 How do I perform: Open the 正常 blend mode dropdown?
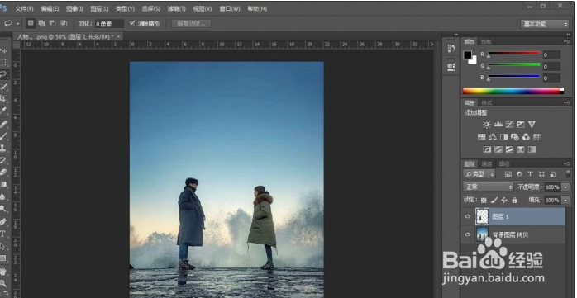coord(488,187)
